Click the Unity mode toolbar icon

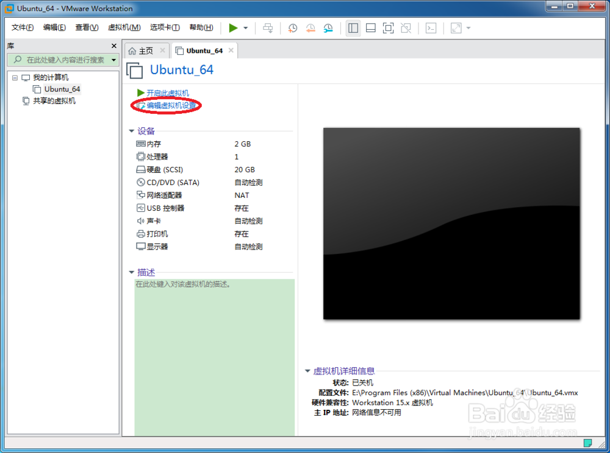pos(406,28)
